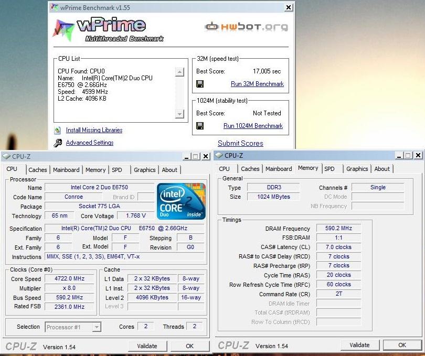Screen dimensions: 425x356
Task: Open Caches tab in right CPU-Z
Action: [250, 169]
